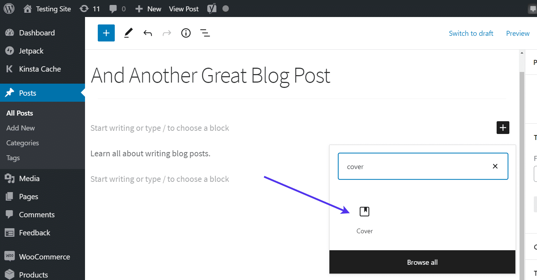Open the 11 pending updates

click(90, 9)
